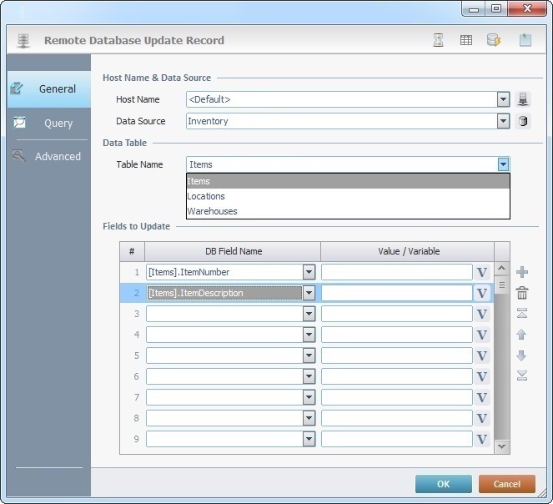
Task: Confirm the dialog with OK
Action: click(x=443, y=484)
